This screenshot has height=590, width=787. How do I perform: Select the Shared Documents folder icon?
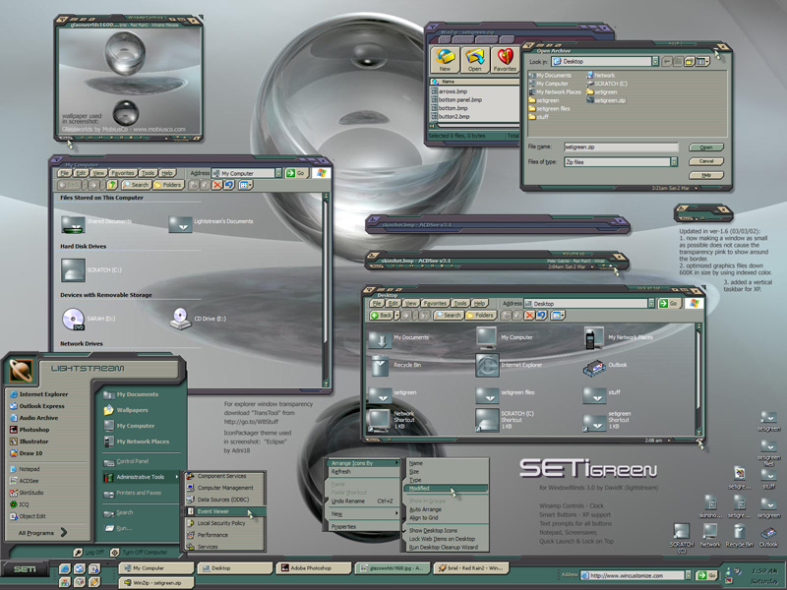click(x=73, y=224)
